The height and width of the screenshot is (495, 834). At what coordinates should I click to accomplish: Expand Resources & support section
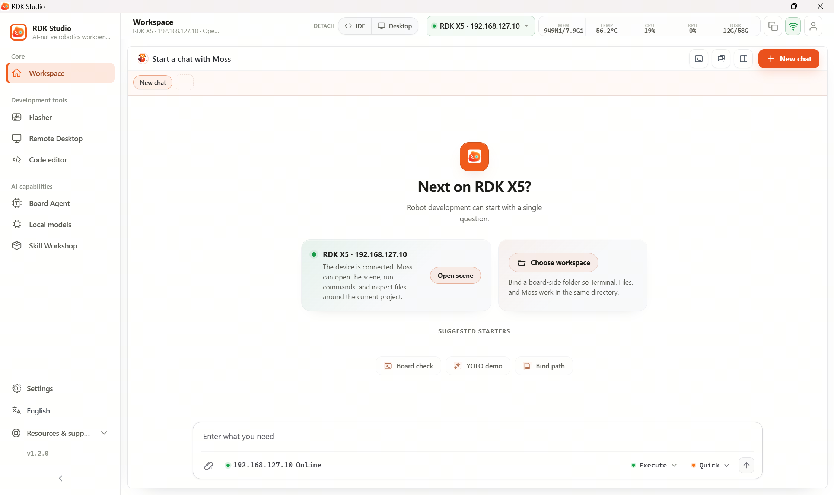click(x=60, y=433)
